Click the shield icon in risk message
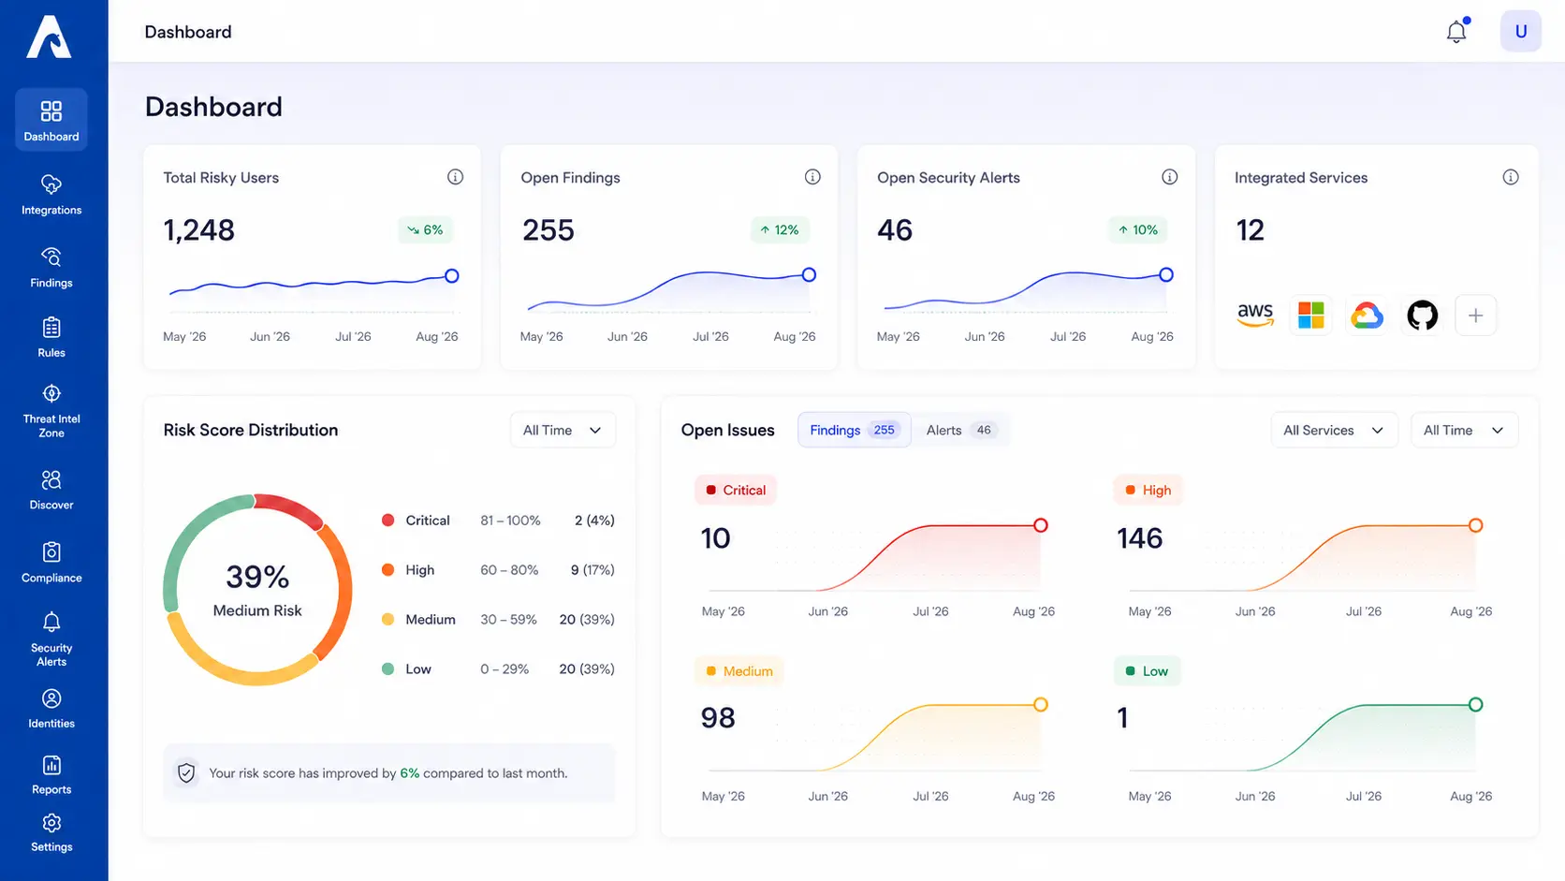This screenshot has width=1565, height=881. pyautogui.click(x=186, y=773)
